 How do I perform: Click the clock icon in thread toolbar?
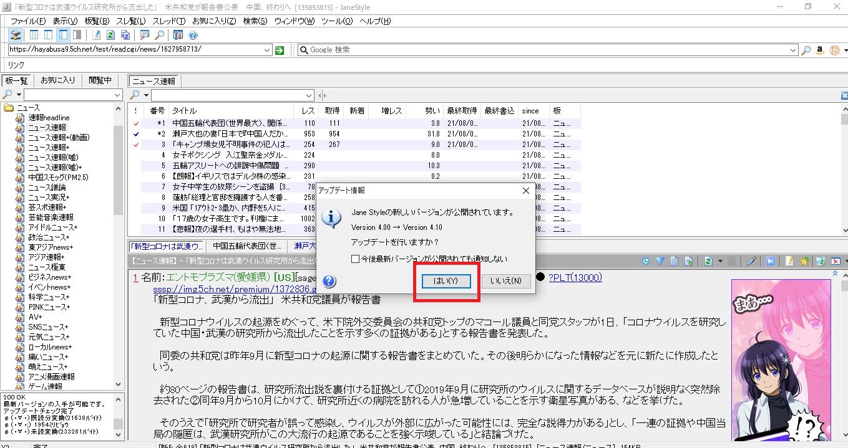pos(645,261)
